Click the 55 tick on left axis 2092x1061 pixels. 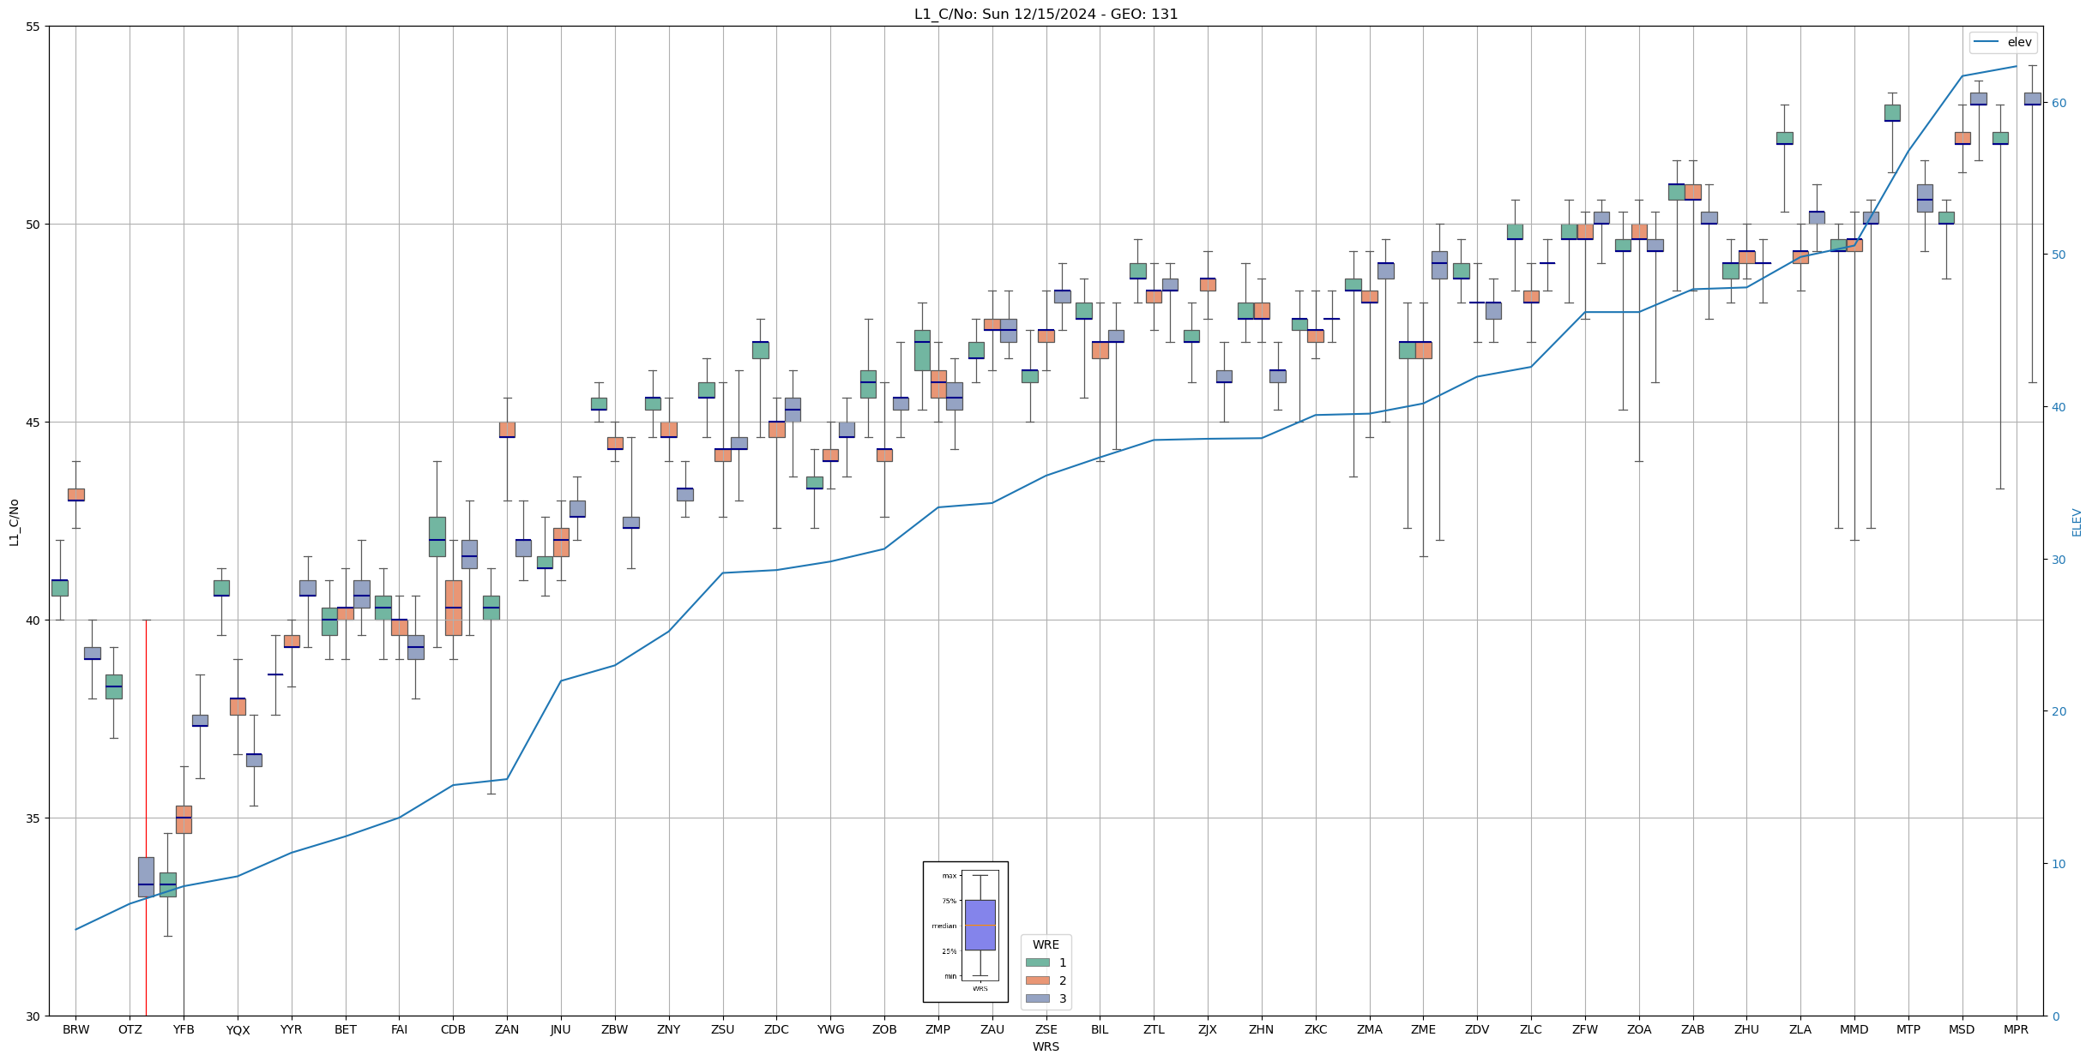pos(33,27)
